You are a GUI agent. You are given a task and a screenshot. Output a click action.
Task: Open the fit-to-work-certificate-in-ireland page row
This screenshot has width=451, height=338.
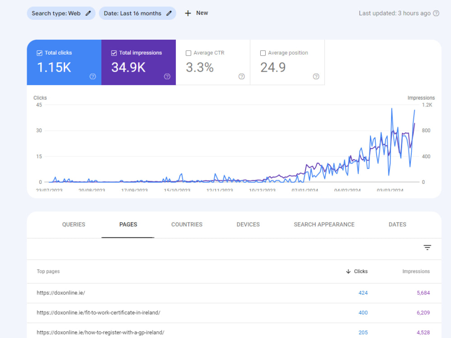[234, 313]
